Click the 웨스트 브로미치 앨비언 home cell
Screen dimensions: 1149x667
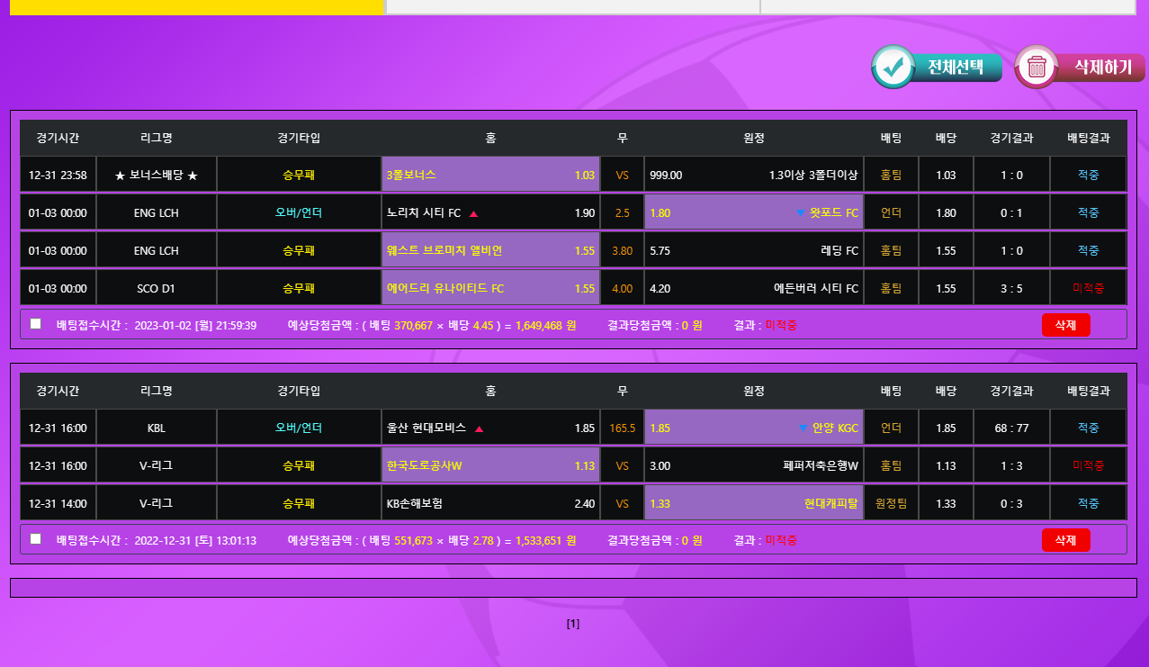(x=490, y=250)
